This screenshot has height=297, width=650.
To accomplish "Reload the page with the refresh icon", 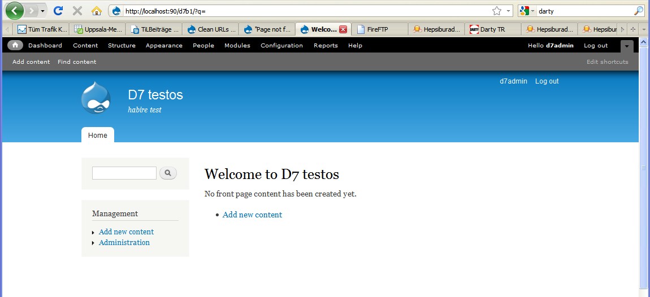I will [x=58, y=11].
